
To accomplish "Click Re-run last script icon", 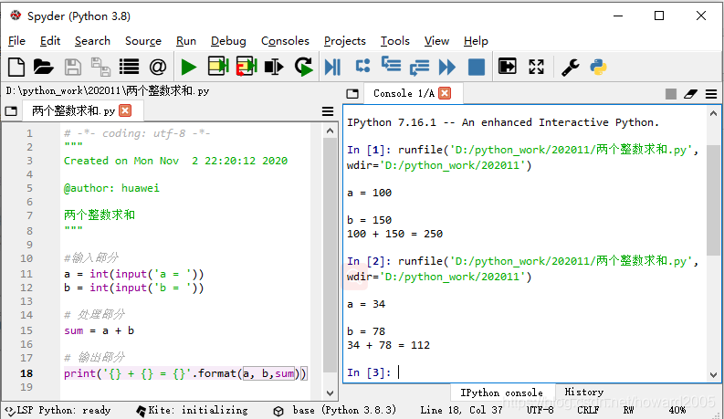I will click(303, 67).
